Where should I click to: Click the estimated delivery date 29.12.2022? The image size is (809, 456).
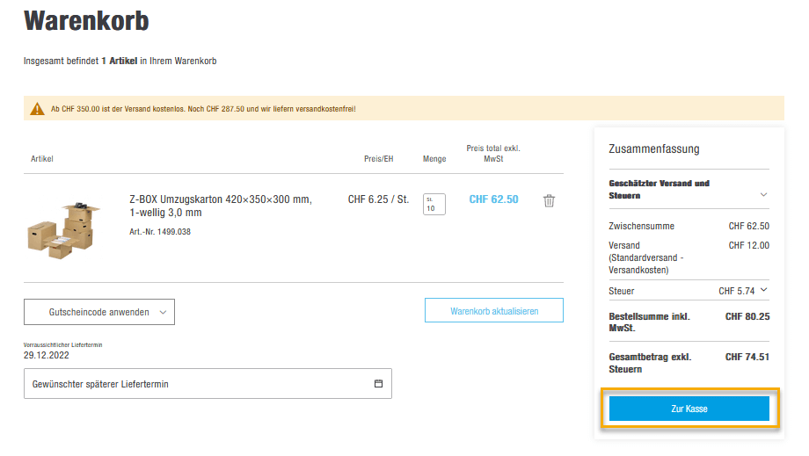pos(47,356)
